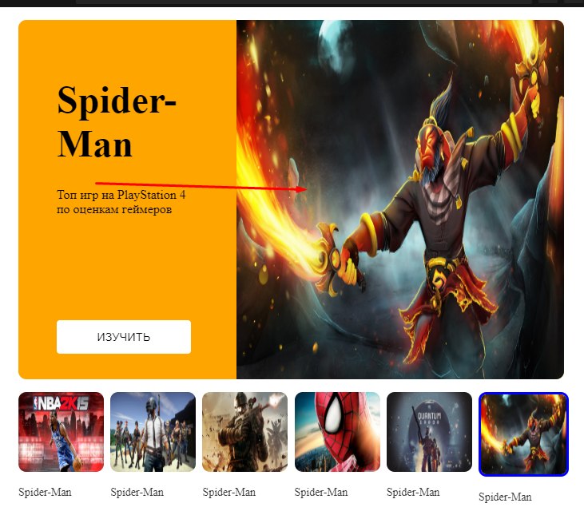Screen dimensions: 584x507
Task: Click the large fire warrior banner image
Action: [x=400, y=200]
